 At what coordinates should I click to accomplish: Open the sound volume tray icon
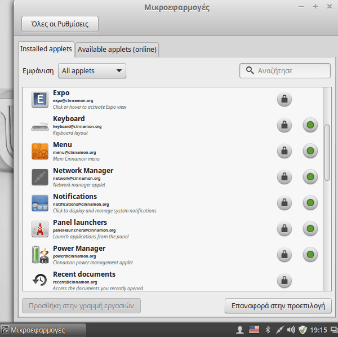pyautogui.click(x=291, y=330)
